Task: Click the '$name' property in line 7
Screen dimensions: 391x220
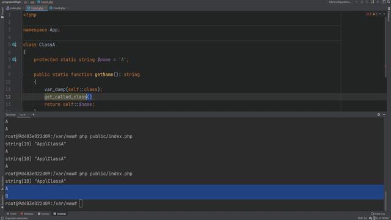Action: 104,60
